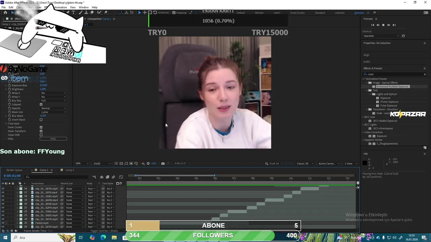Toggle the Draft 3D button
This screenshot has width=431, height=242.
[272, 164]
